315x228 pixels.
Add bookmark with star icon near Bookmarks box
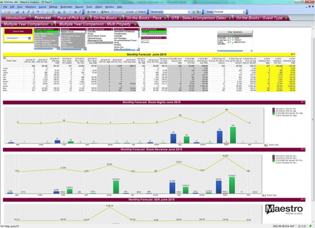[194, 12]
